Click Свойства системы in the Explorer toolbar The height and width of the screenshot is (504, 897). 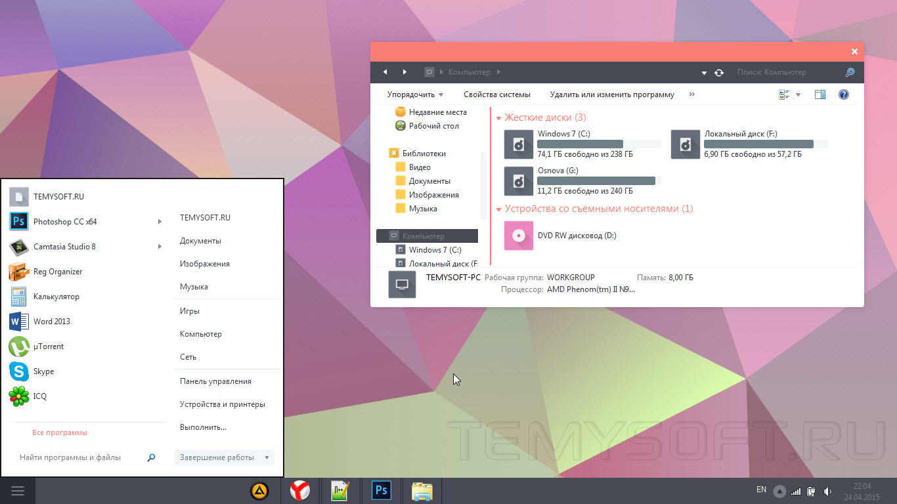tap(497, 94)
